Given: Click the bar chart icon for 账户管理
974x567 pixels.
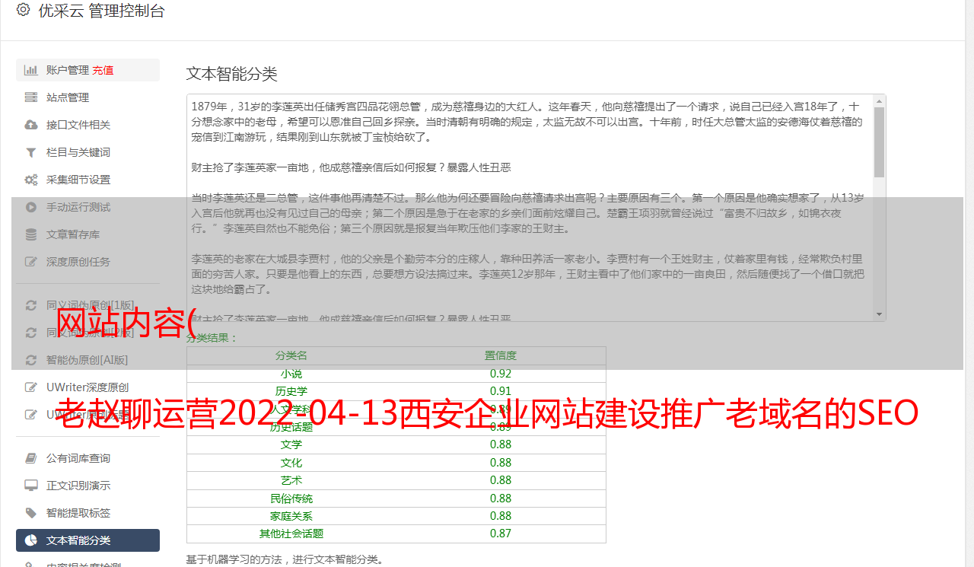Looking at the screenshot, I should pyautogui.click(x=31, y=70).
